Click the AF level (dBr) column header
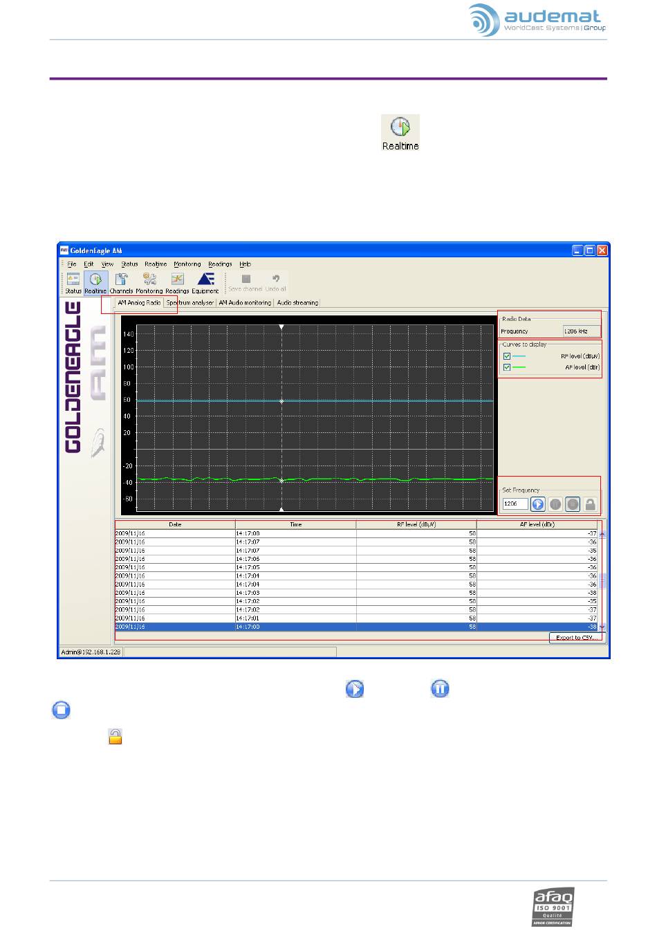Screen dimensions: 657x940 (537, 525)
